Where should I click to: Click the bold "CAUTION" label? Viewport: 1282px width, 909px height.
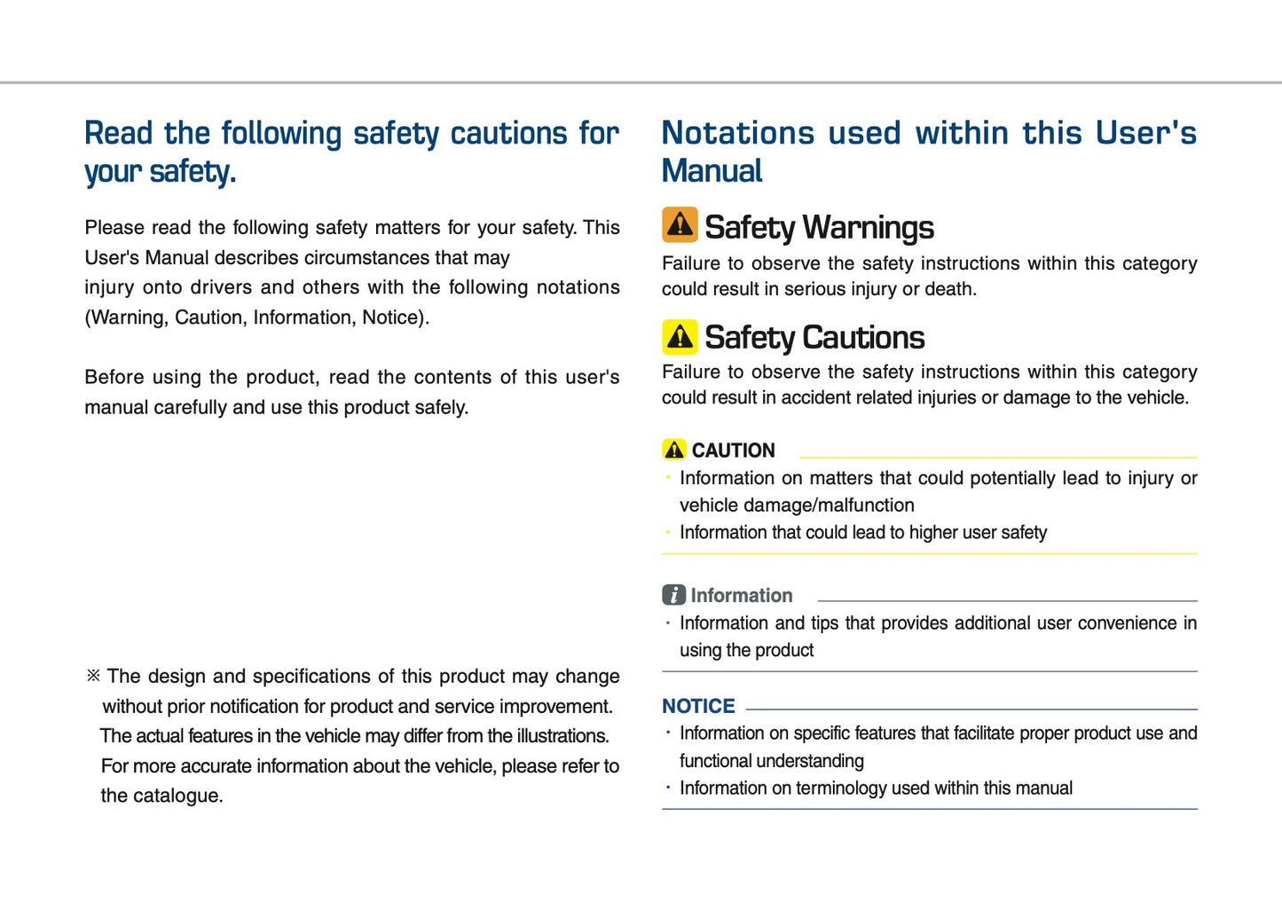click(733, 451)
